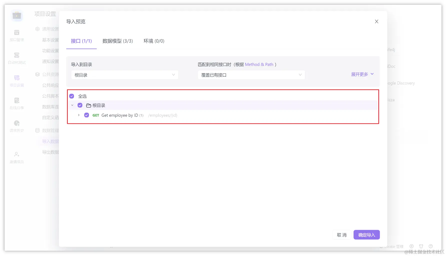Uncheck the 全选 select-all checkbox
The height and width of the screenshot is (256, 446).
pyautogui.click(x=72, y=96)
